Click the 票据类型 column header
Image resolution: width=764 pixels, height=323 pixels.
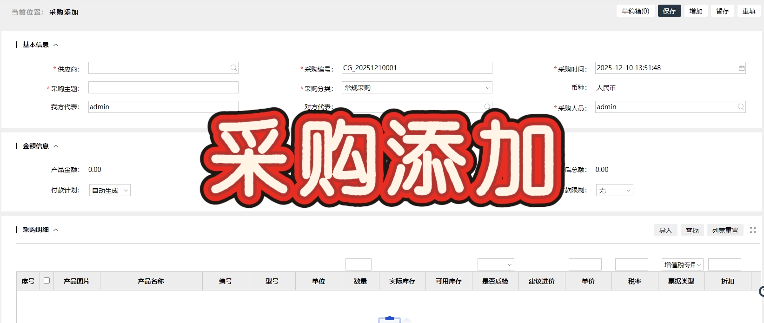[681, 281]
